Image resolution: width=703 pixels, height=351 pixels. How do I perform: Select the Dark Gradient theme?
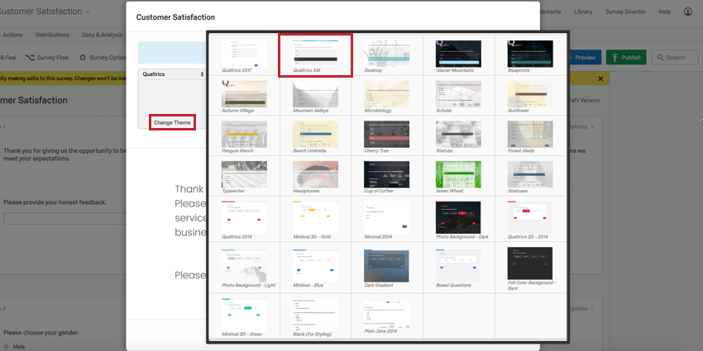(x=387, y=268)
